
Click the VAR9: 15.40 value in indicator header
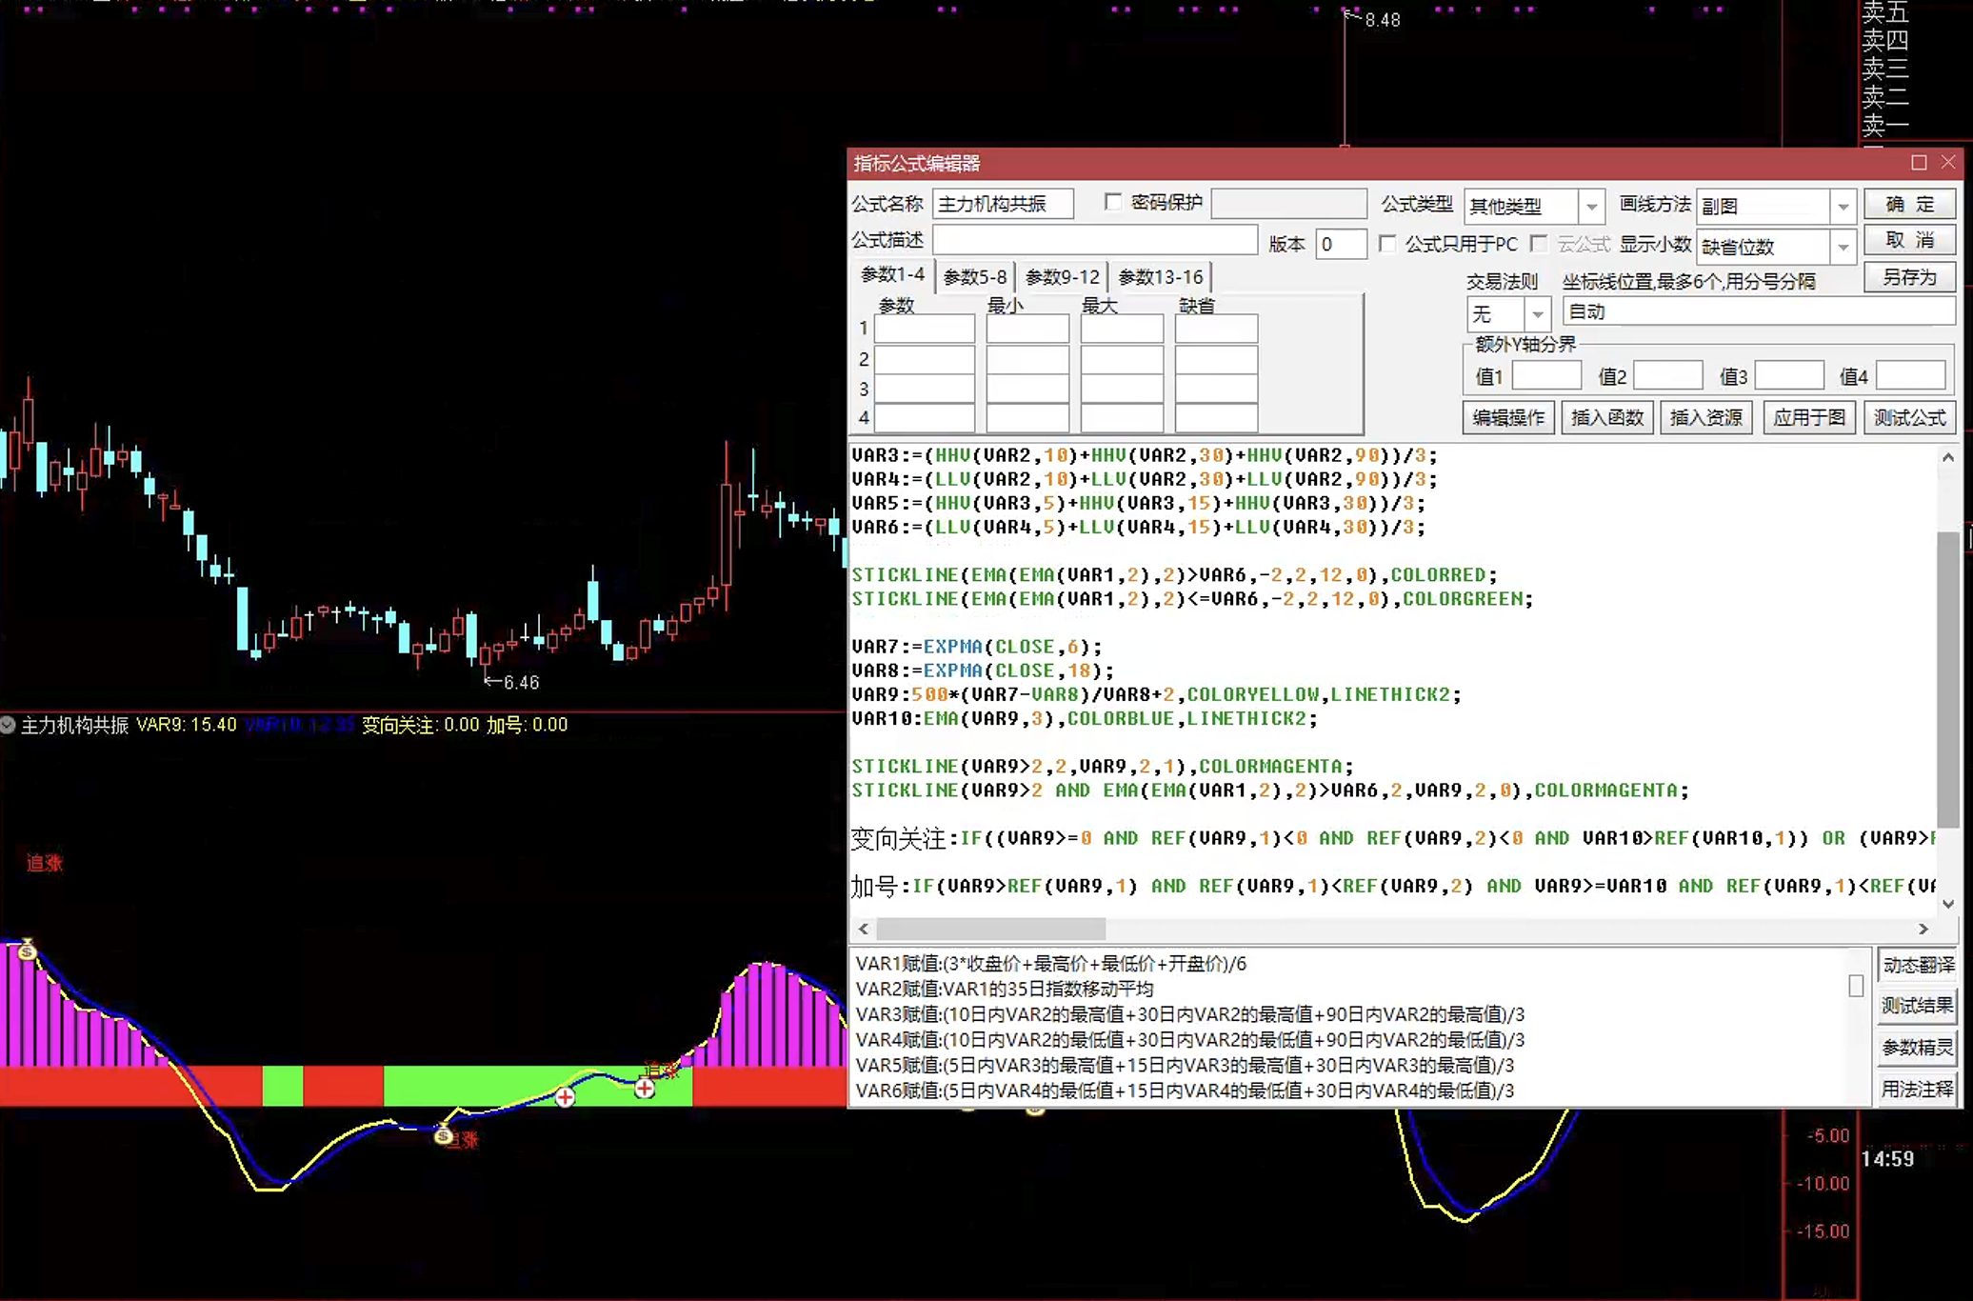pos(187,725)
